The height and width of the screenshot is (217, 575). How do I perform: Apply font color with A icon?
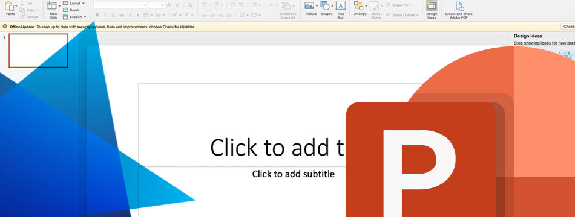(x=186, y=15)
